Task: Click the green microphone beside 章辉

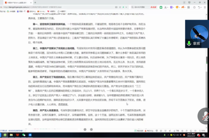Action: click(x=189, y=43)
